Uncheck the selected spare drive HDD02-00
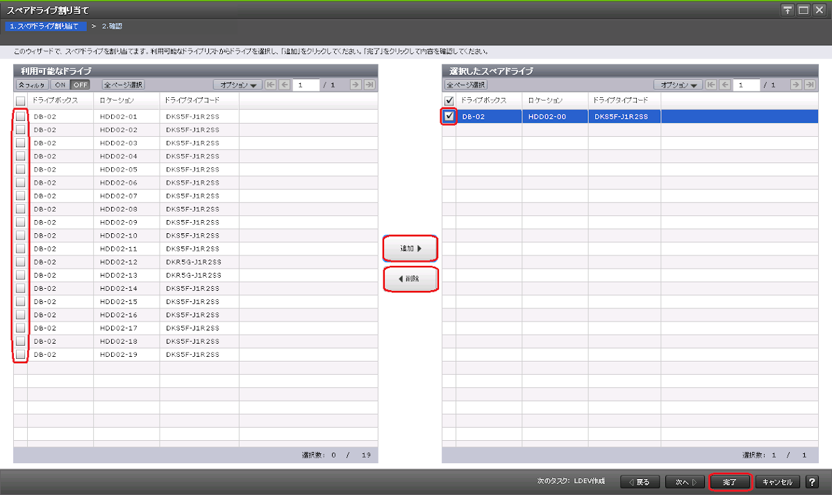Viewport: 832px width, 495px height. tap(449, 117)
